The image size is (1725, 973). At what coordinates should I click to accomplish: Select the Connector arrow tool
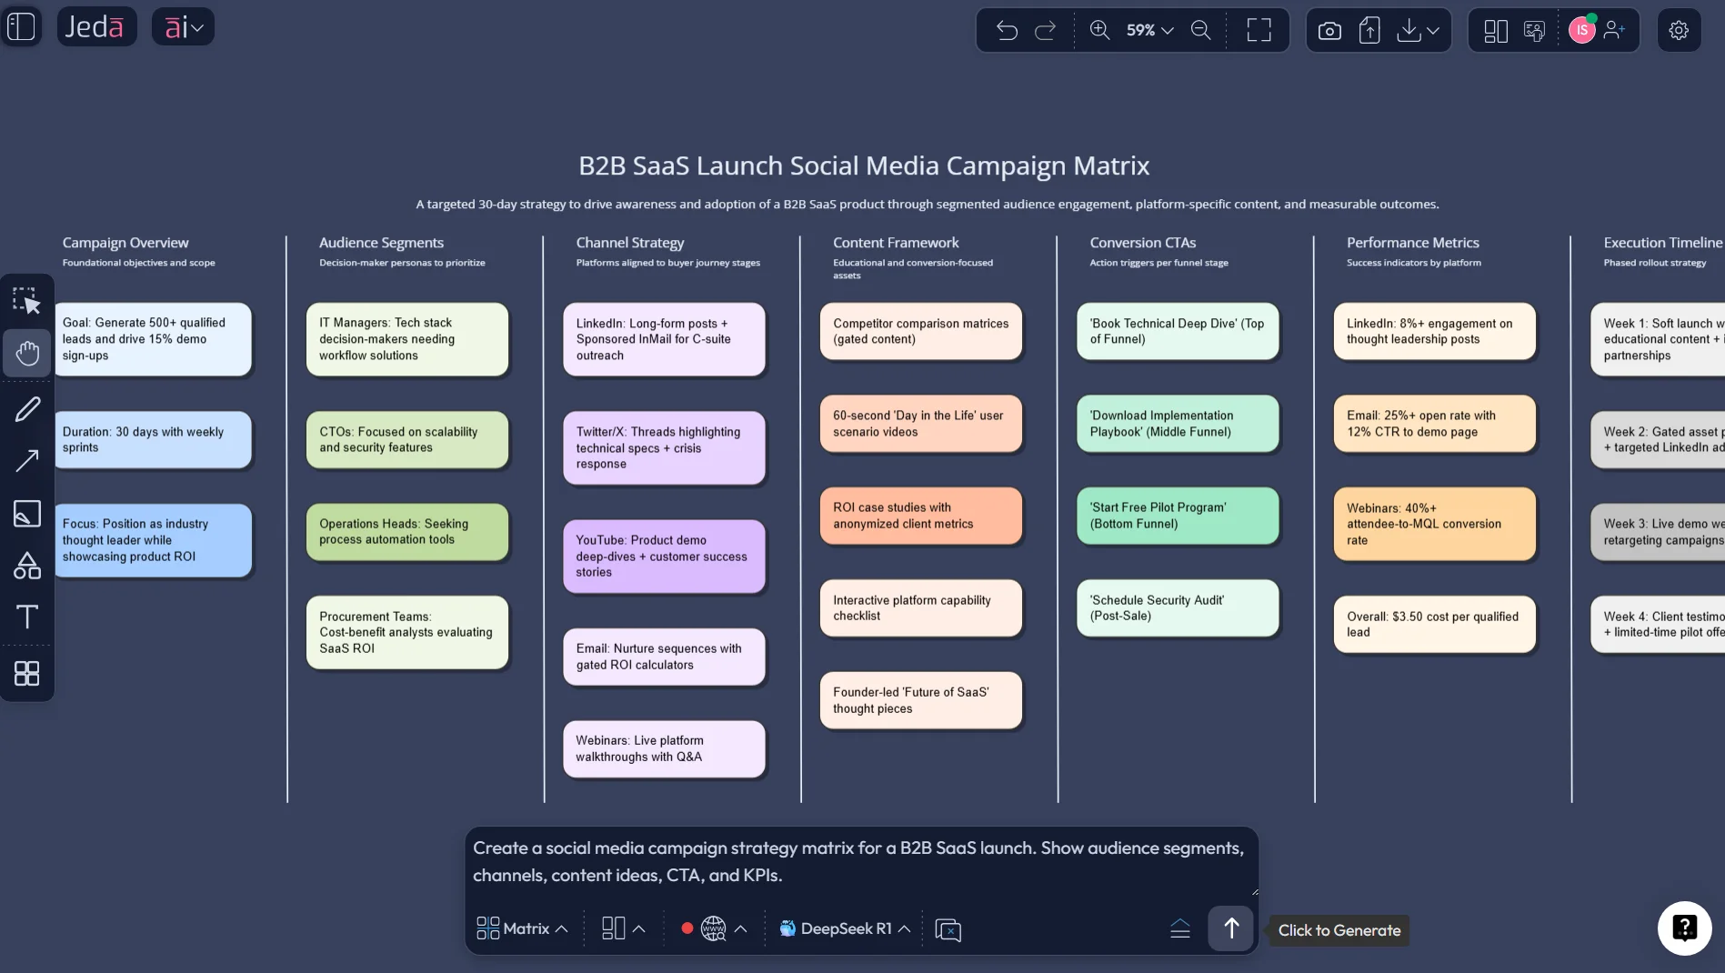[27, 461]
